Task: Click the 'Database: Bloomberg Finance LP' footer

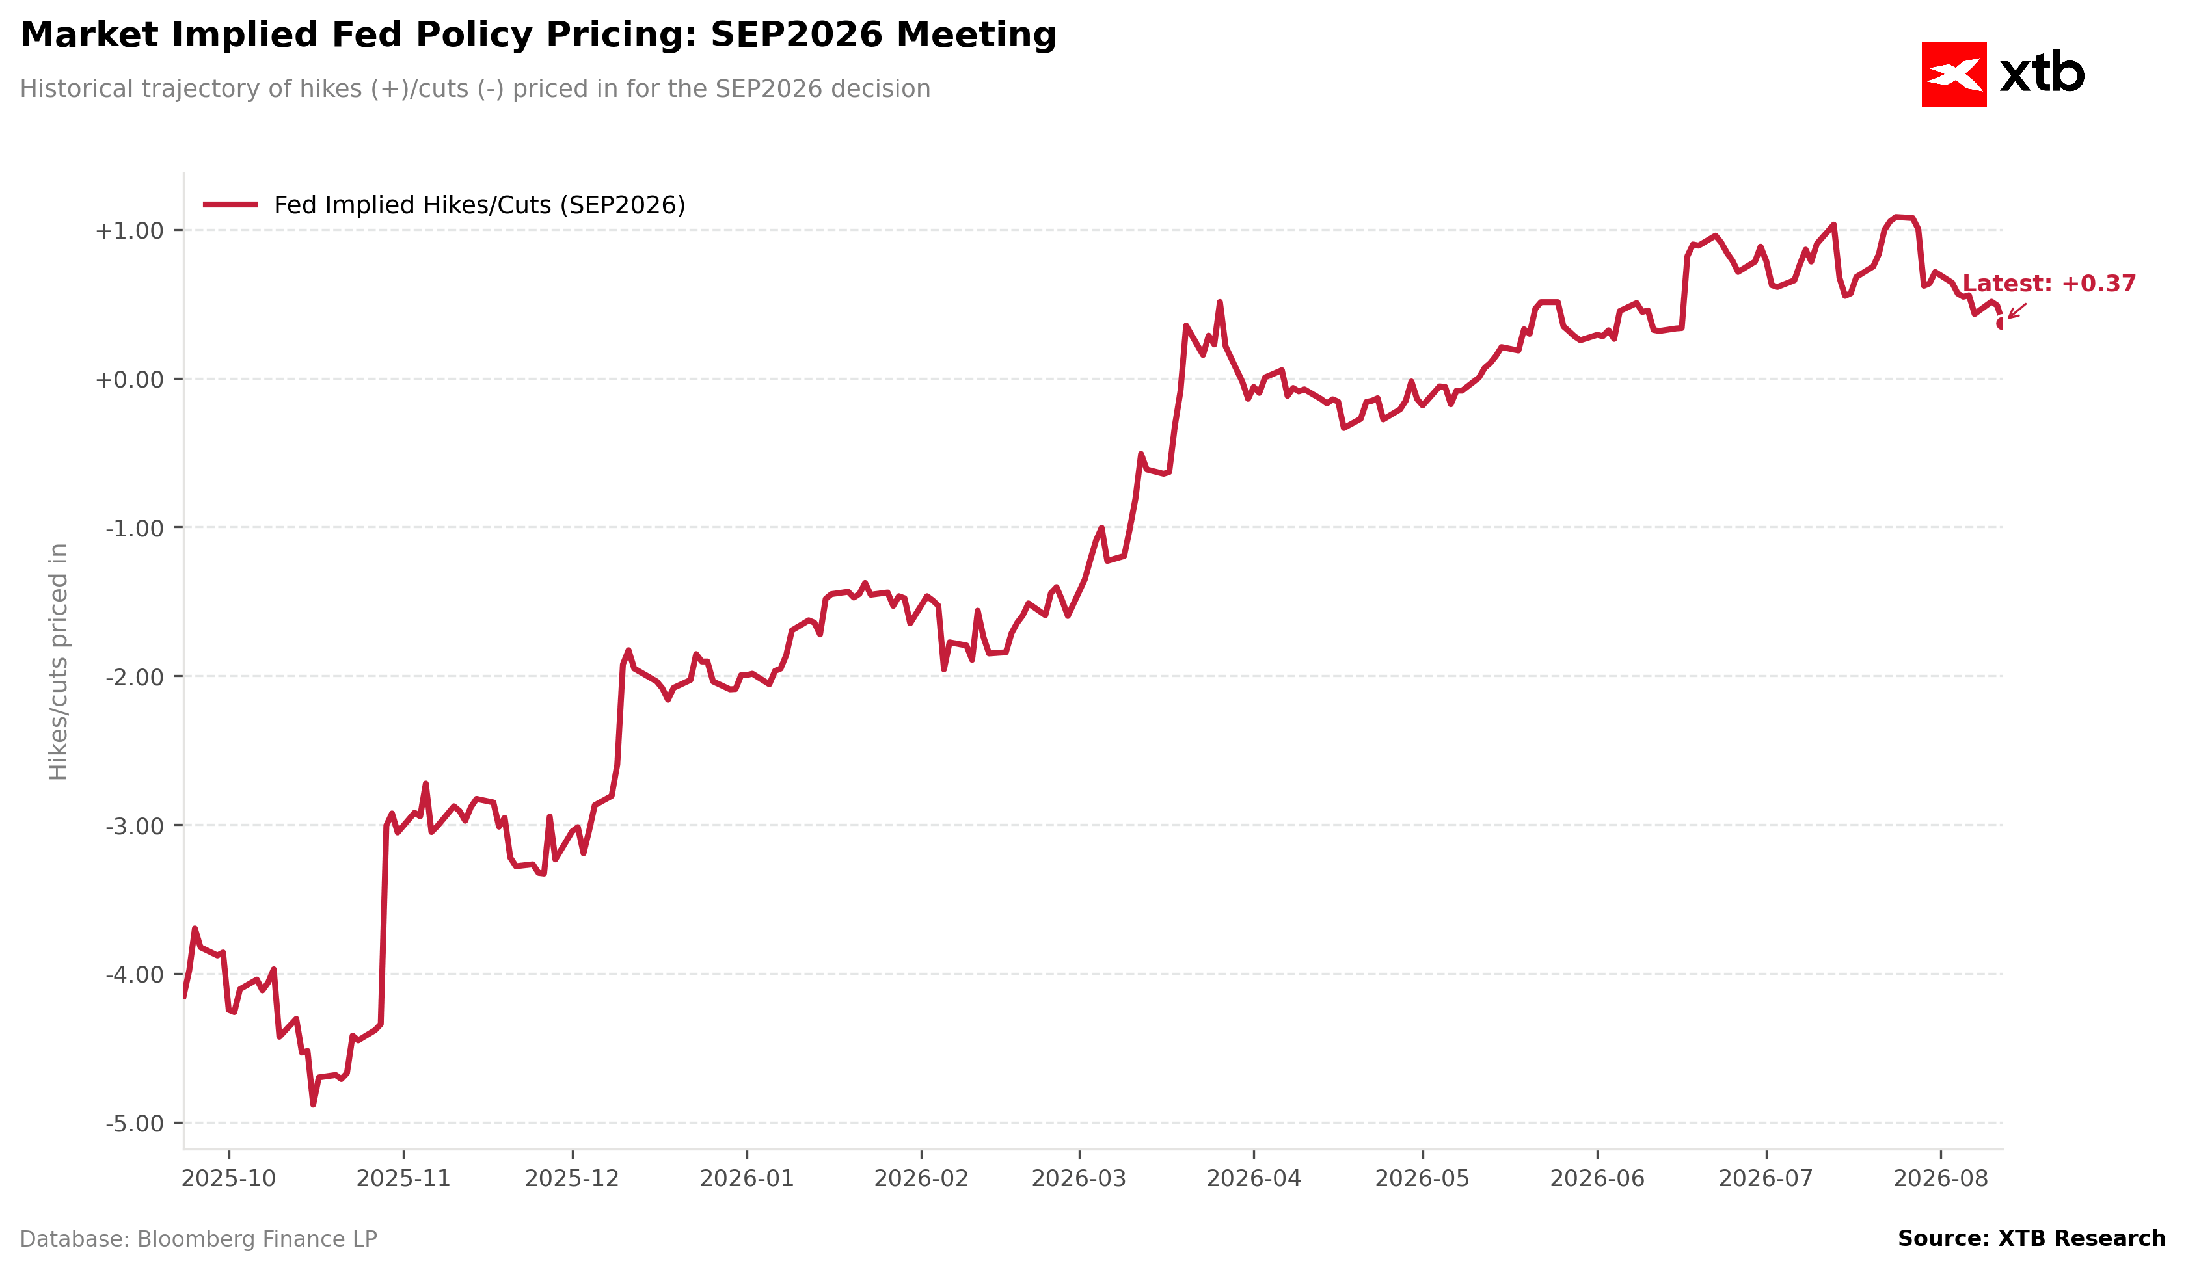Action: coord(198,1239)
